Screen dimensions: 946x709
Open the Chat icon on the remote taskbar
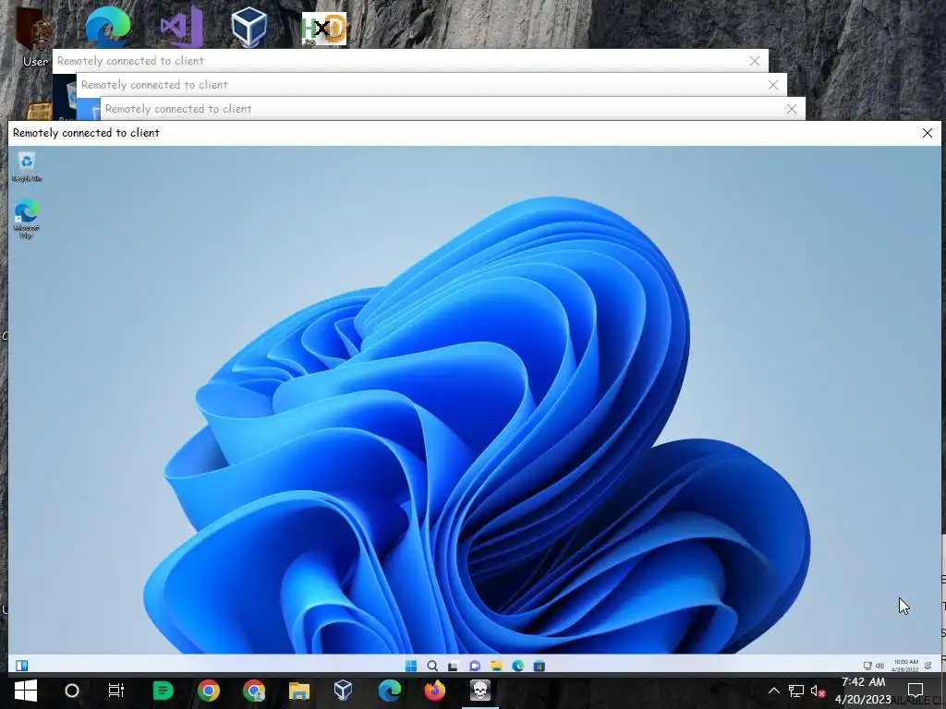[x=475, y=666]
